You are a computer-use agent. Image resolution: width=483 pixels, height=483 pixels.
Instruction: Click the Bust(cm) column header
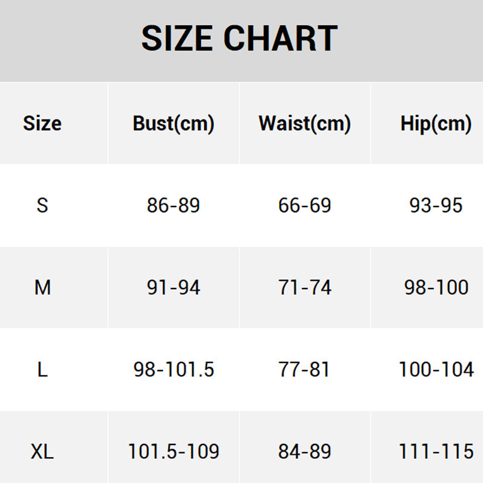173,124
